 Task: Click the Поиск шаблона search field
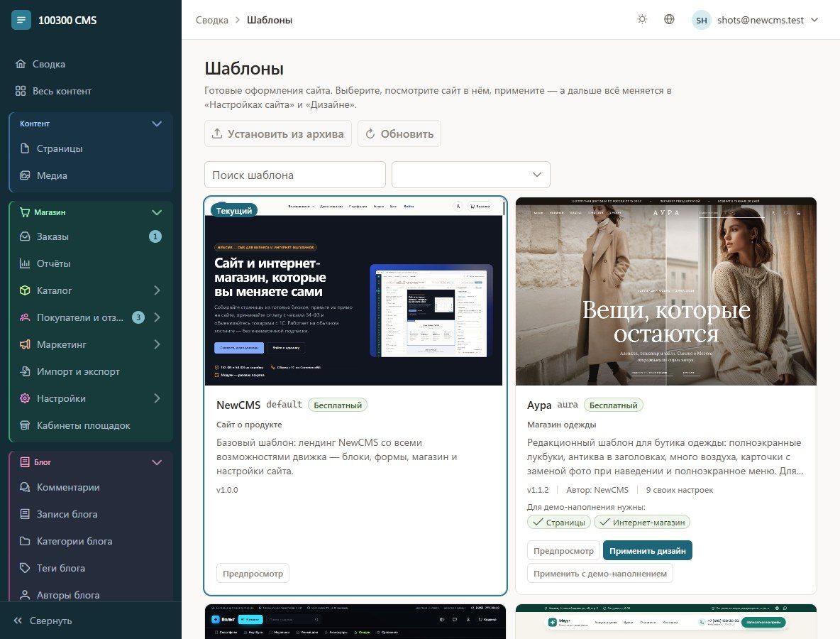pyautogui.click(x=294, y=175)
